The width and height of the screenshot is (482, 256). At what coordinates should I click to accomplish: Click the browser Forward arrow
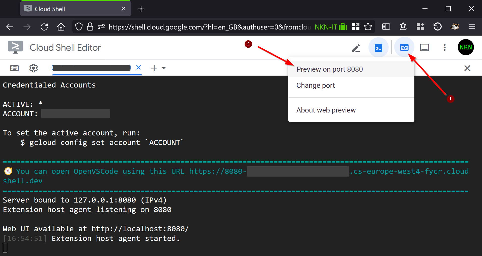click(x=27, y=27)
